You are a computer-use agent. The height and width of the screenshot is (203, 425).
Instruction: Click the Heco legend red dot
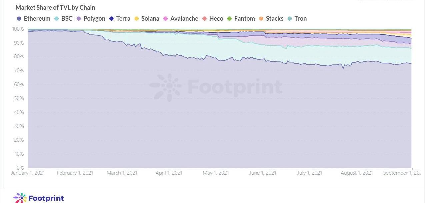204,19
